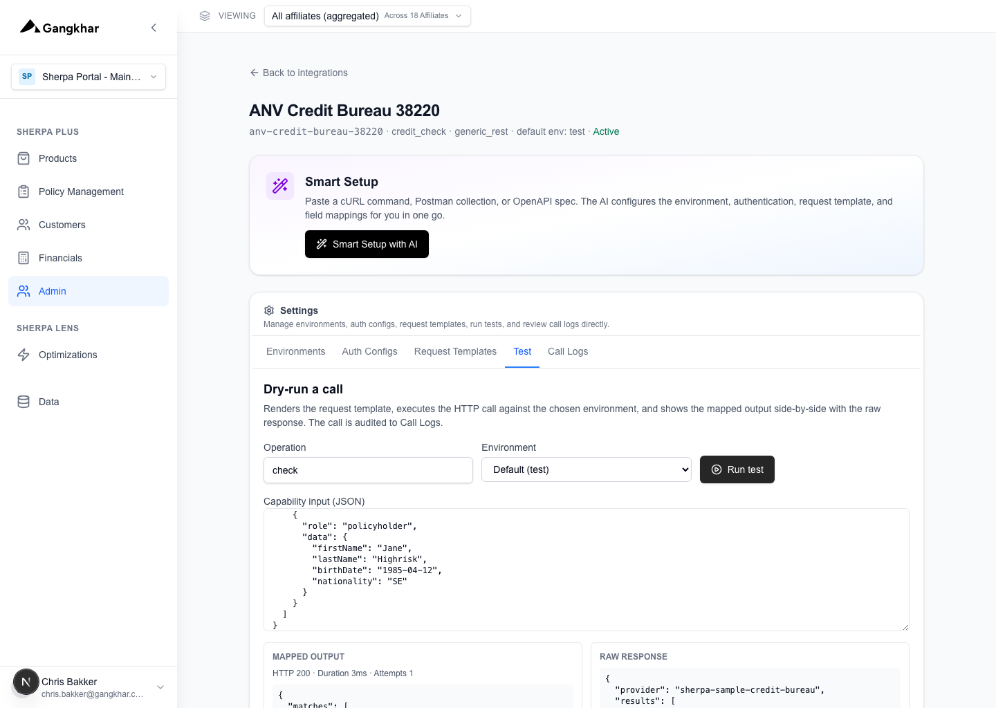Click the Products shopping bag icon
Viewport: 996px width, 708px height.
pyautogui.click(x=24, y=158)
